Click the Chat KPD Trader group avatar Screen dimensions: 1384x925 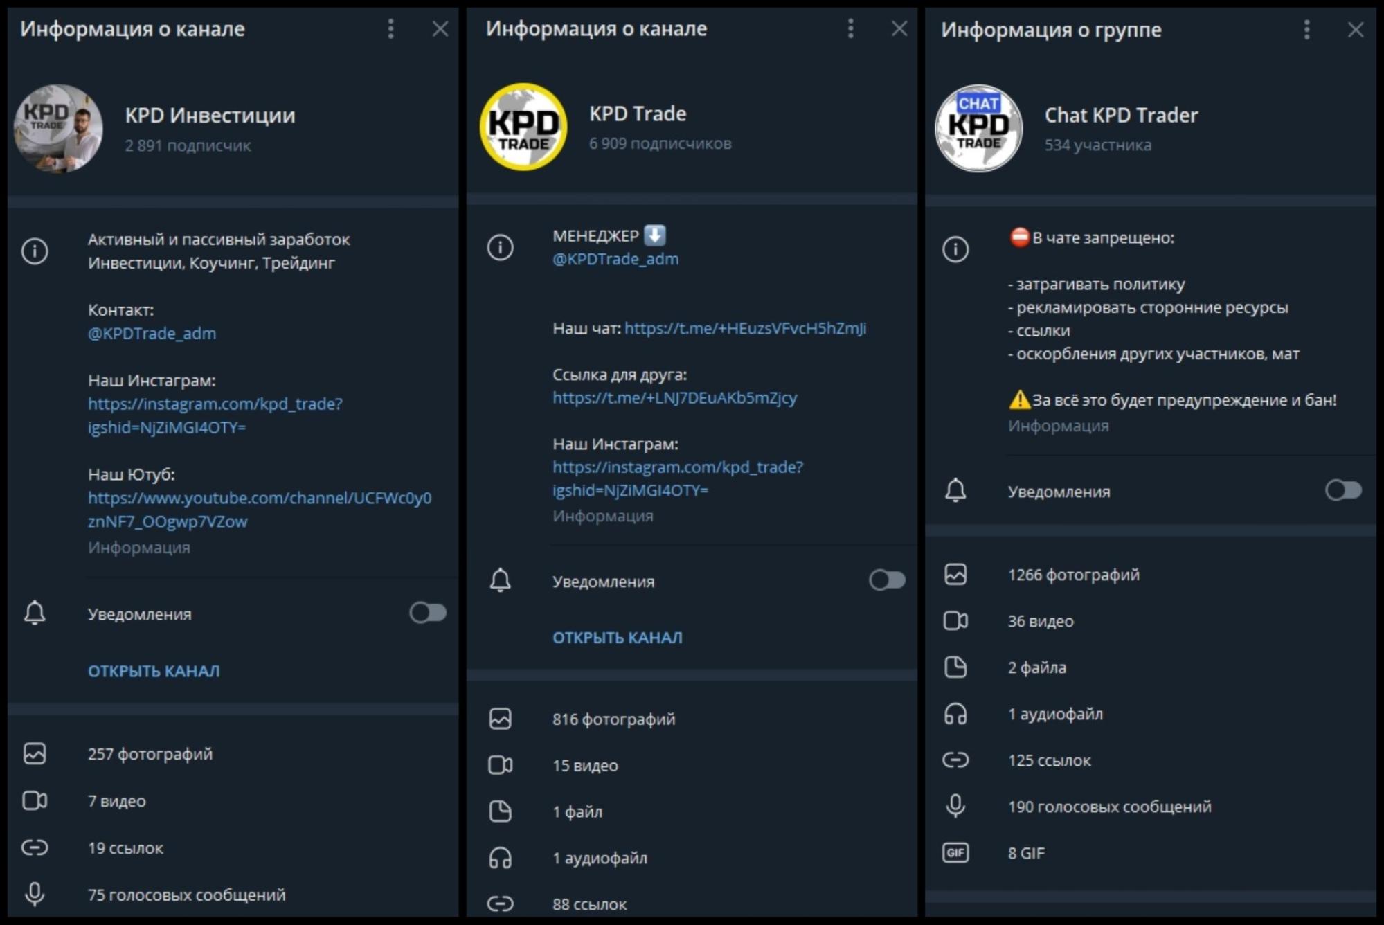(978, 128)
